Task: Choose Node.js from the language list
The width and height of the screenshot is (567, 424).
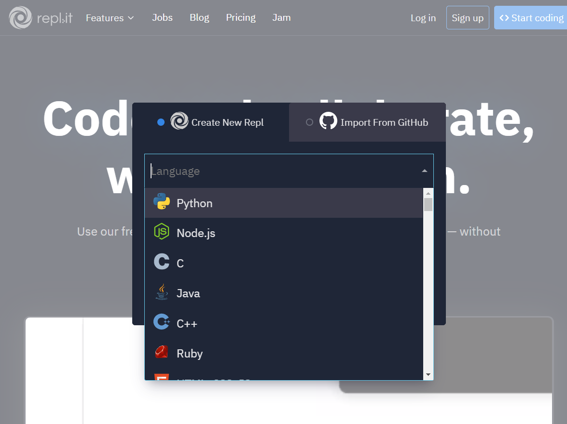Action: [x=284, y=233]
